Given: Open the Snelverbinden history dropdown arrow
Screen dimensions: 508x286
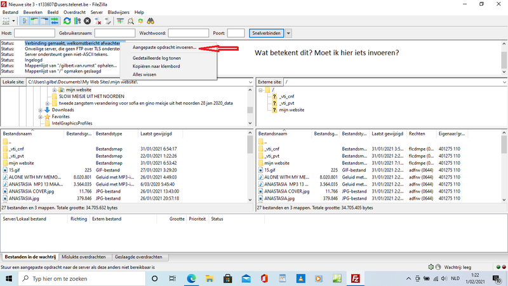Looking at the screenshot, I should click(x=288, y=33).
